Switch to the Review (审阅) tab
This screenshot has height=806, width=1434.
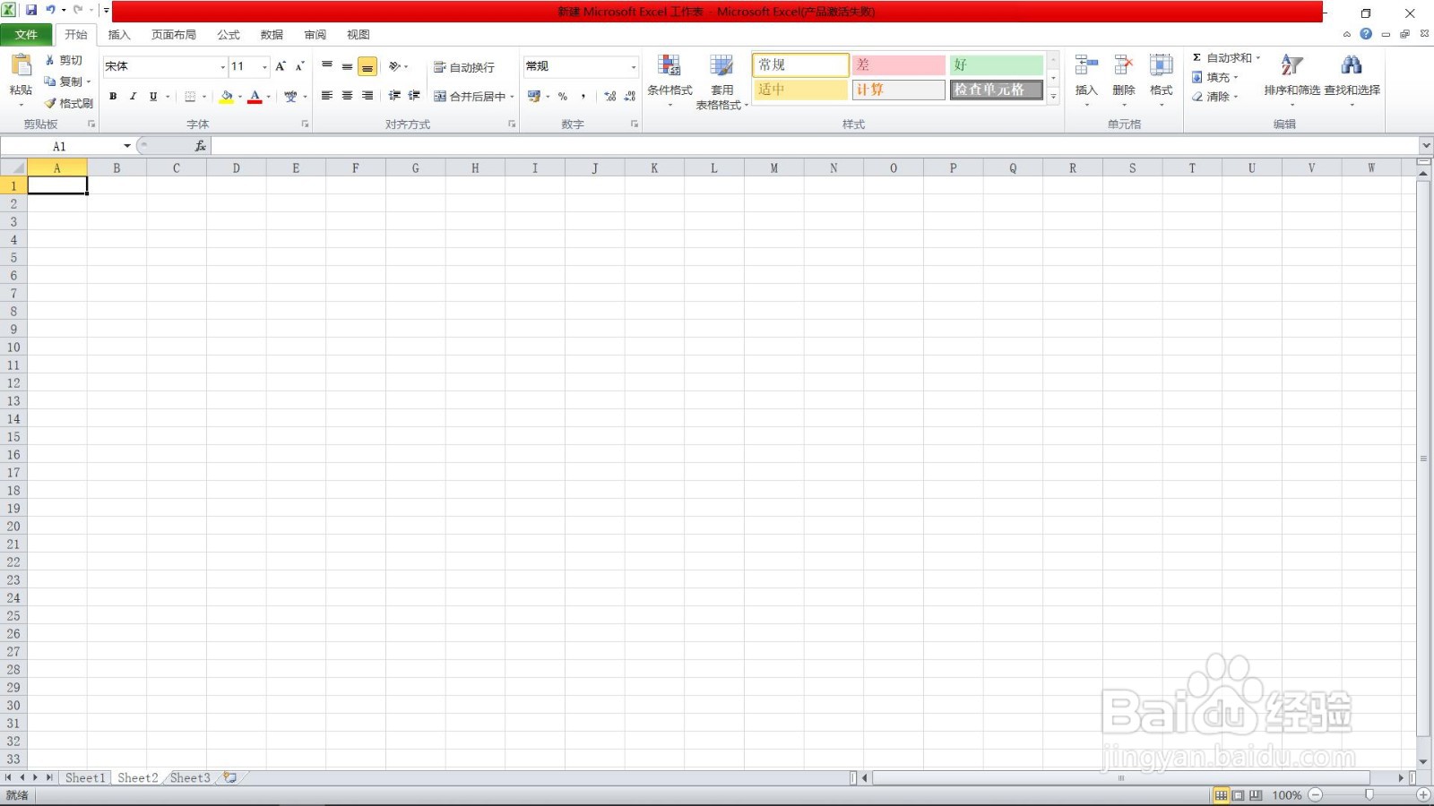click(x=315, y=35)
